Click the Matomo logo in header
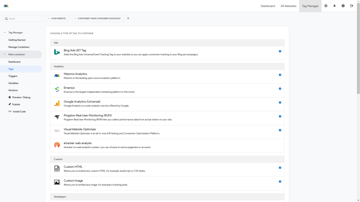 (6, 6)
